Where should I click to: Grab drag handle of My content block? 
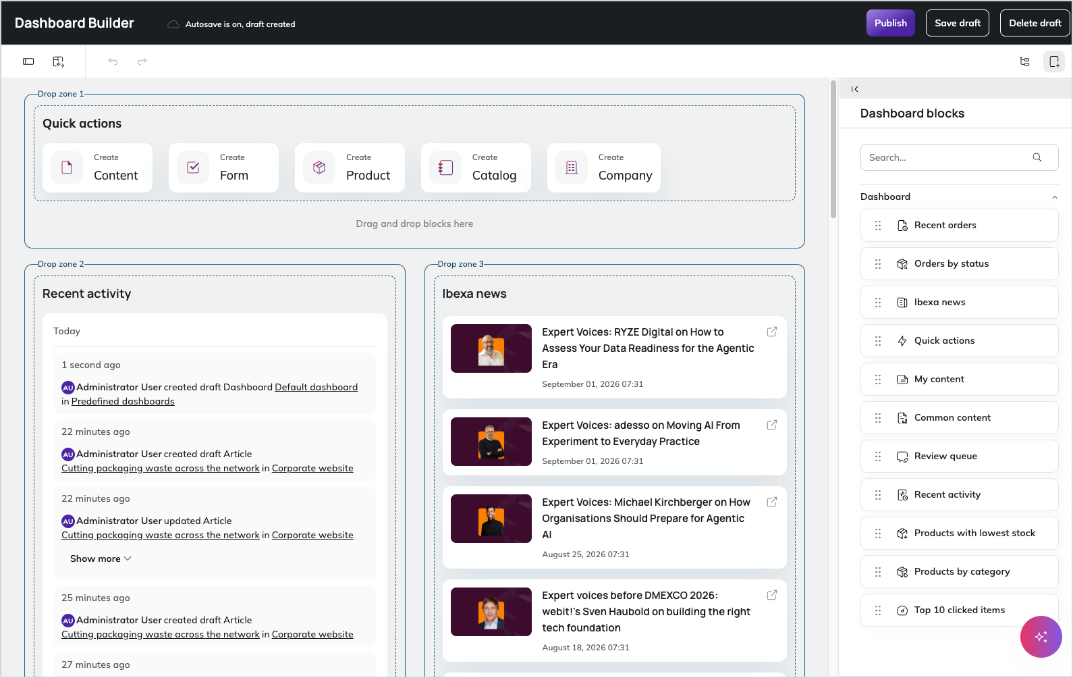[x=878, y=380]
